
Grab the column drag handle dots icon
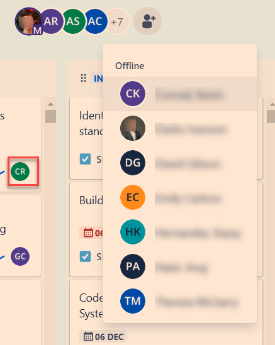point(84,78)
